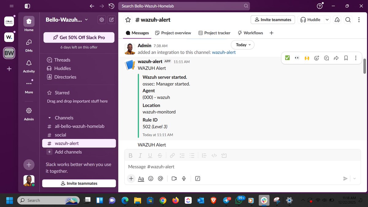Open the Huddle options dropdown arrow
Image resolution: width=368 pixels, height=207 pixels.
[327, 20]
